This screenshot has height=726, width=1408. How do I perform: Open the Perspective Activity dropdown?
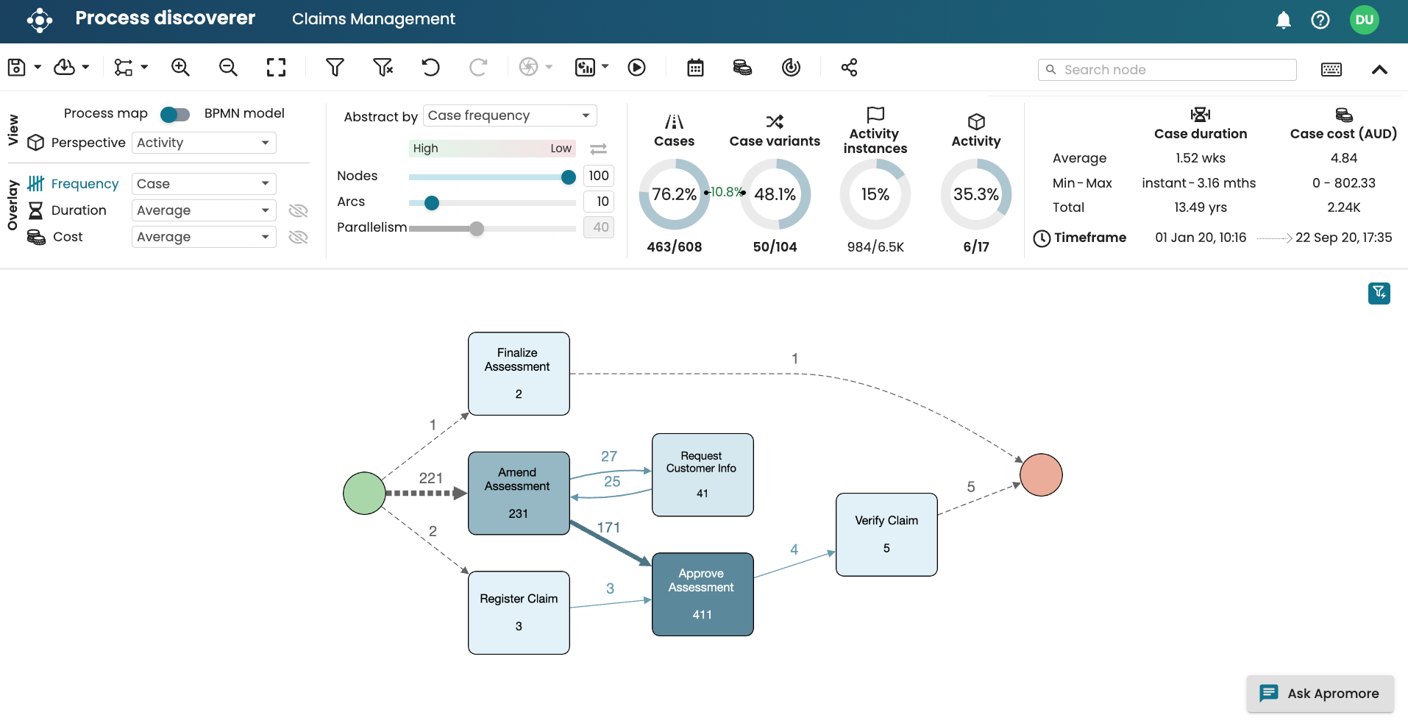tap(204, 143)
